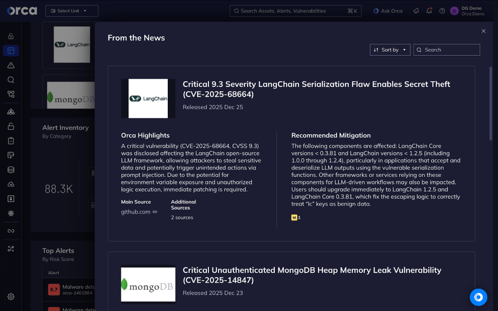
Task: Open the Alerts page via warning triangle icon
Action: point(11,65)
